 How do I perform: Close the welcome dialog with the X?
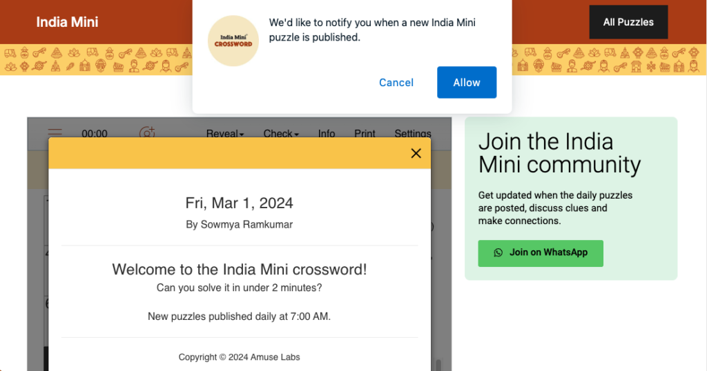[416, 154]
